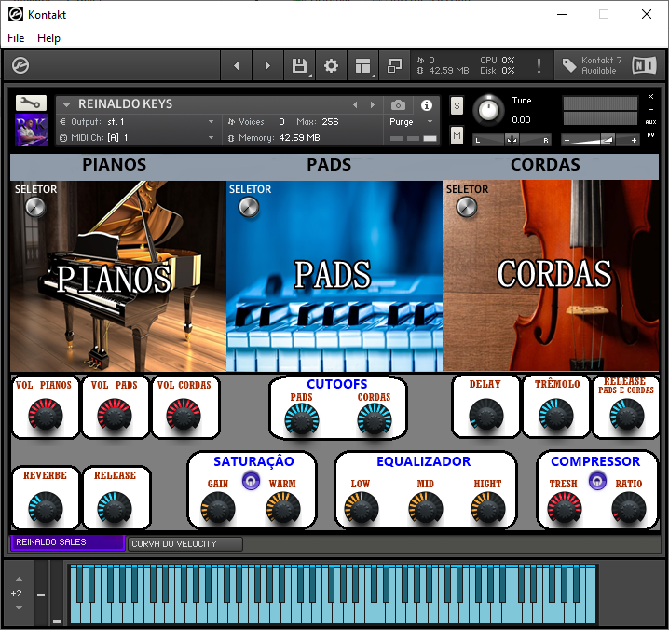Click the exclamation mark panic icon
Image resolution: width=669 pixels, height=630 pixels.
point(539,65)
